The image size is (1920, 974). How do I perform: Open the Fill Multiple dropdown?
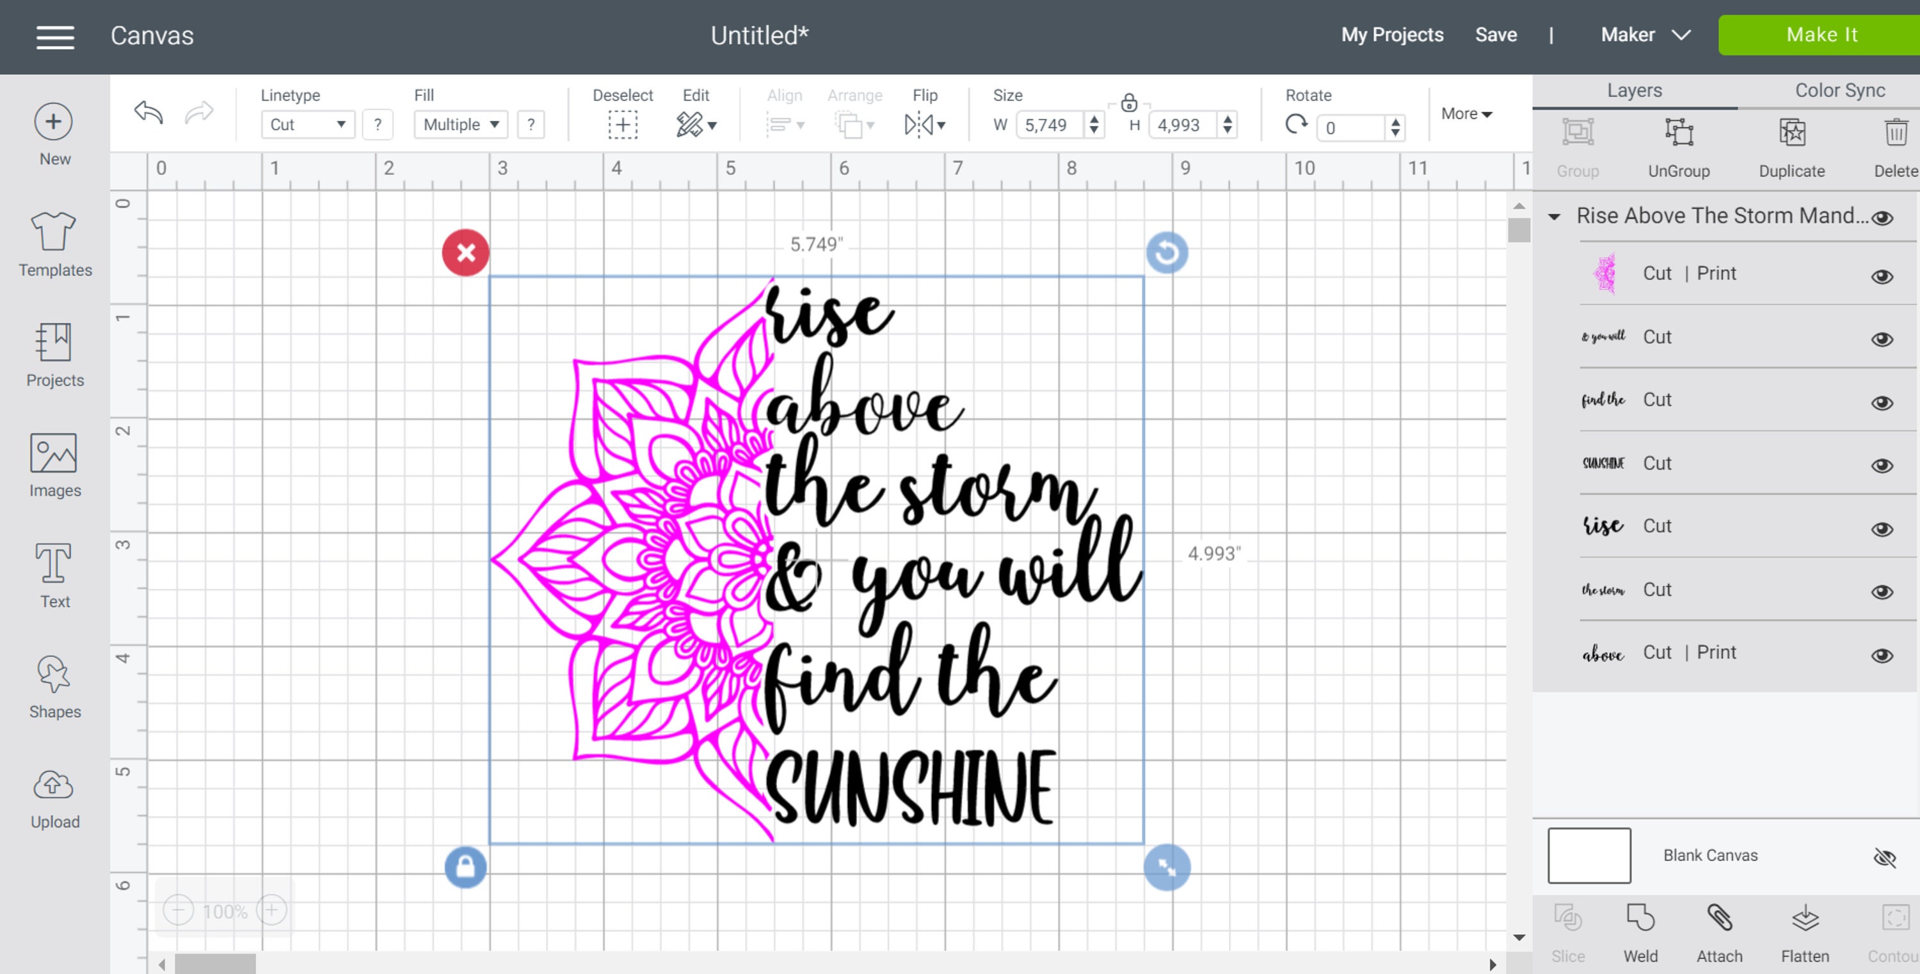click(460, 124)
